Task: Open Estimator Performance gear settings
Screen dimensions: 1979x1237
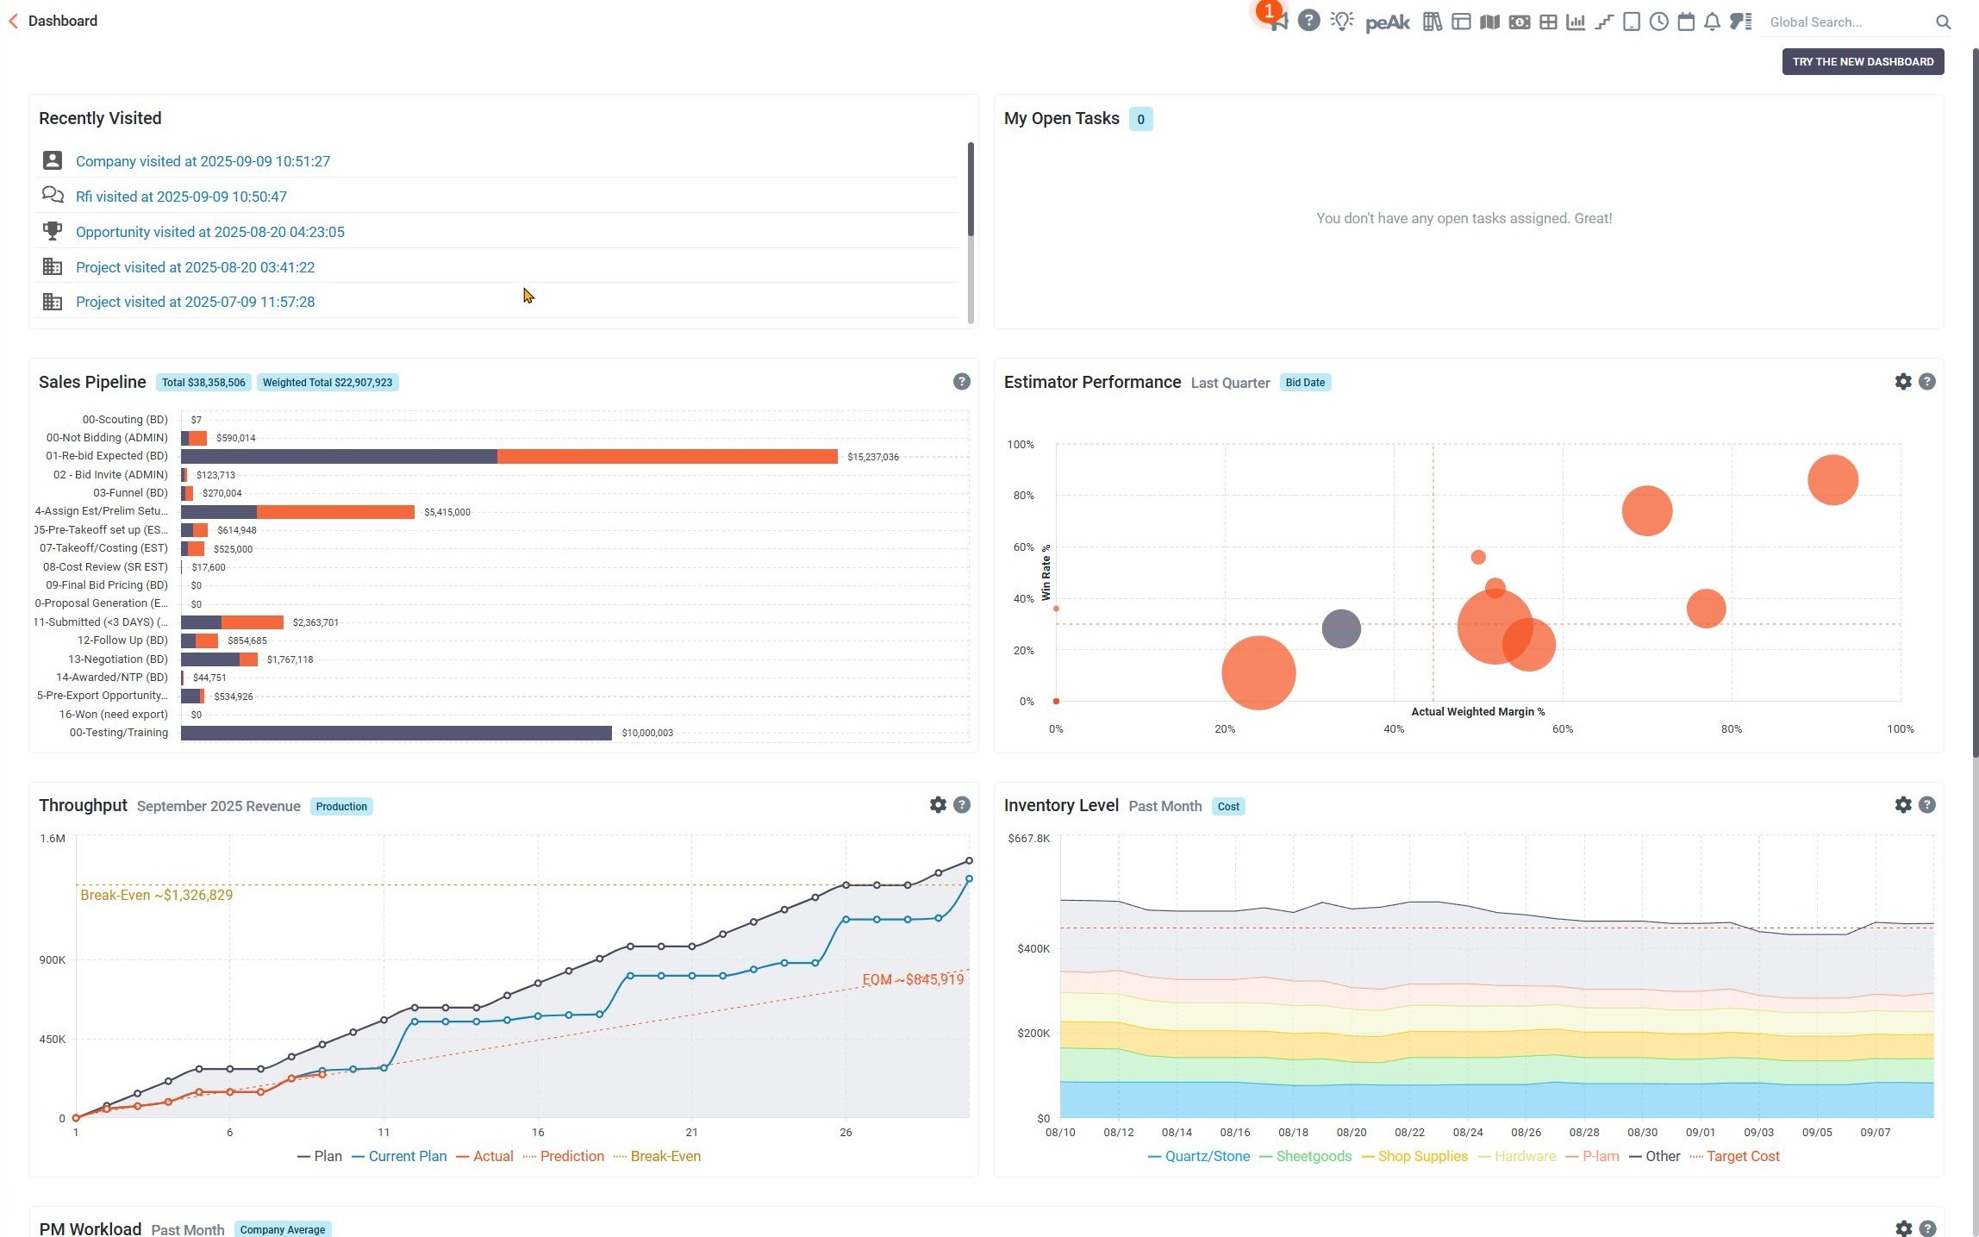Action: [x=1902, y=382]
